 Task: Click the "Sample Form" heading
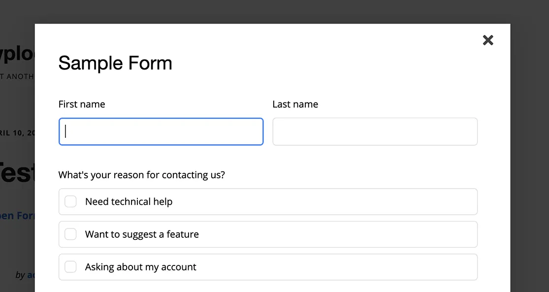pyautogui.click(x=115, y=63)
